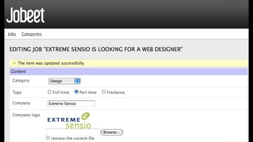Image resolution: width=253 pixels, height=142 pixels.
Task: Click the Extreme Sensio company logo image
Action: pos(69,121)
